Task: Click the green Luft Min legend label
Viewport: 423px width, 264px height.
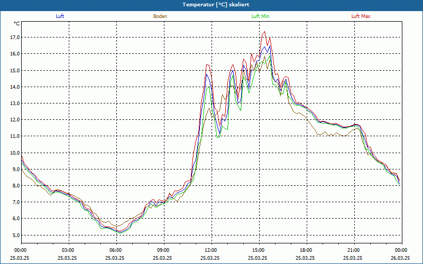Action: point(260,16)
